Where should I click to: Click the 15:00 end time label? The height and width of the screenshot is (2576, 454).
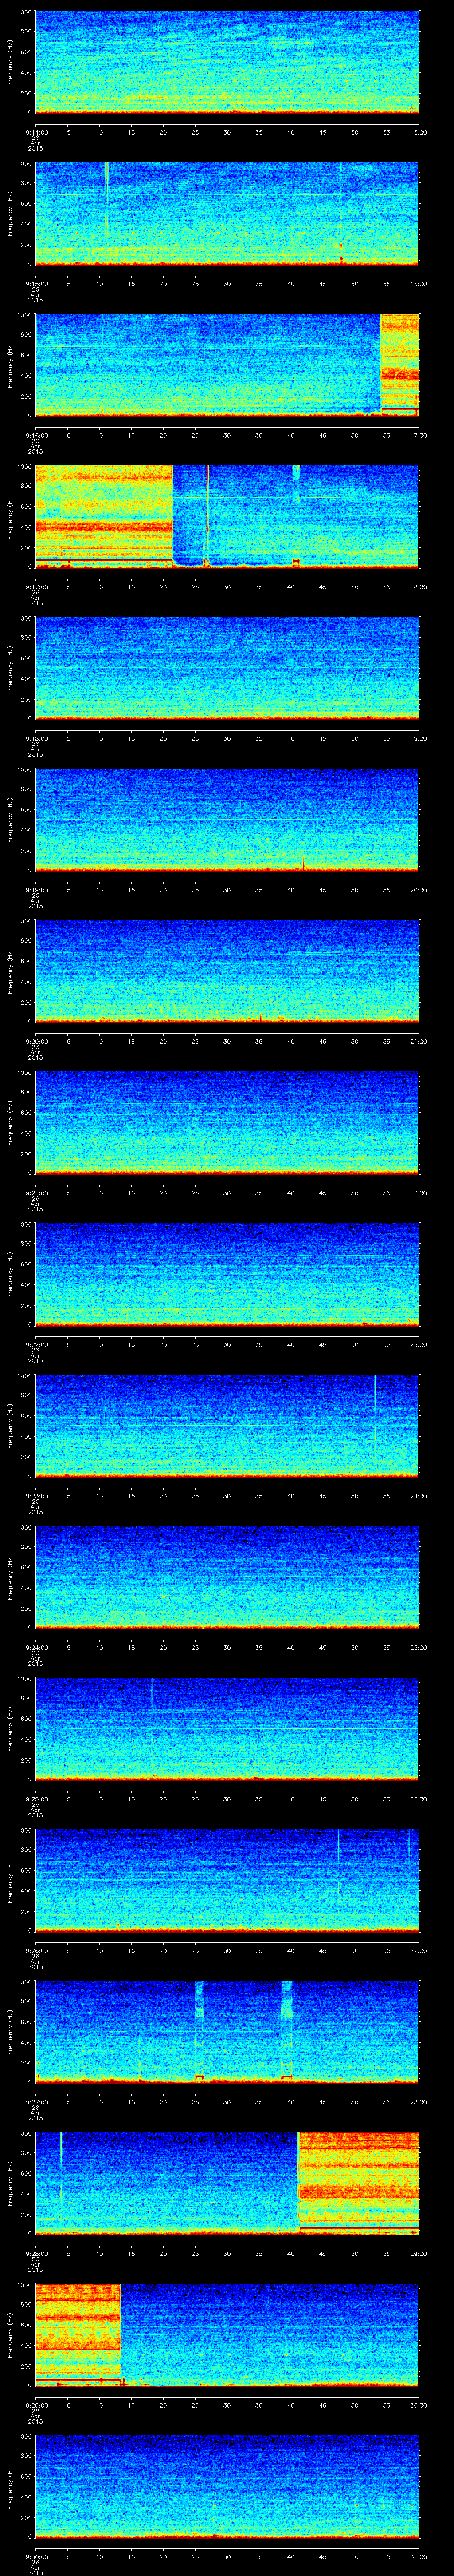pos(419,131)
